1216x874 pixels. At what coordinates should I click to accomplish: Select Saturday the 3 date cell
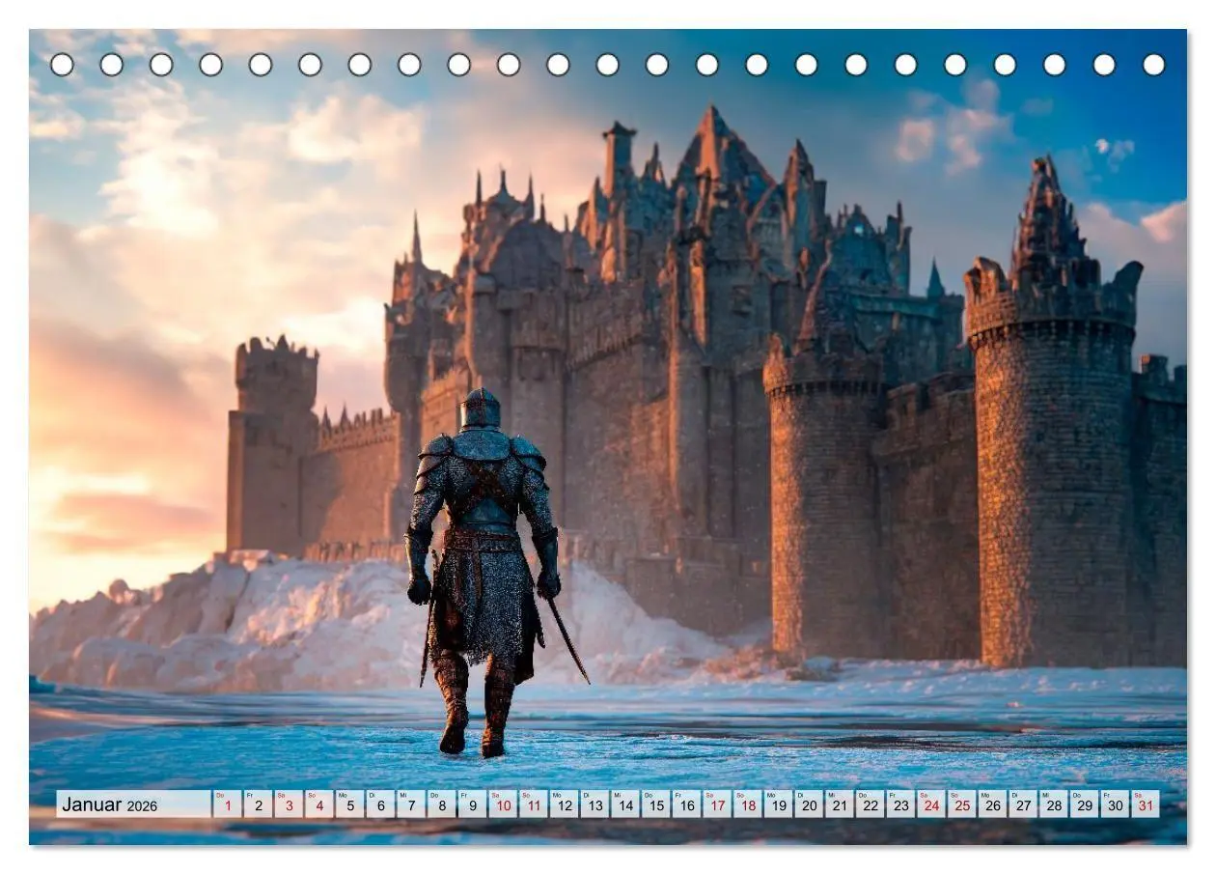click(288, 804)
